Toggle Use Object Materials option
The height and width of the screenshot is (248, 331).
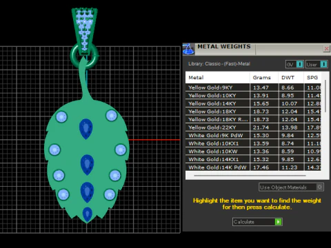point(291,187)
